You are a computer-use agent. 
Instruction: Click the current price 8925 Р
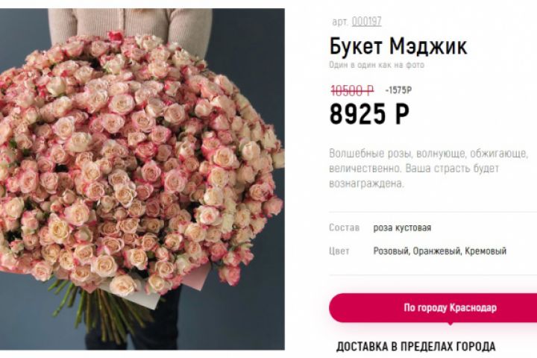pyautogui.click(x=369, y=114)
